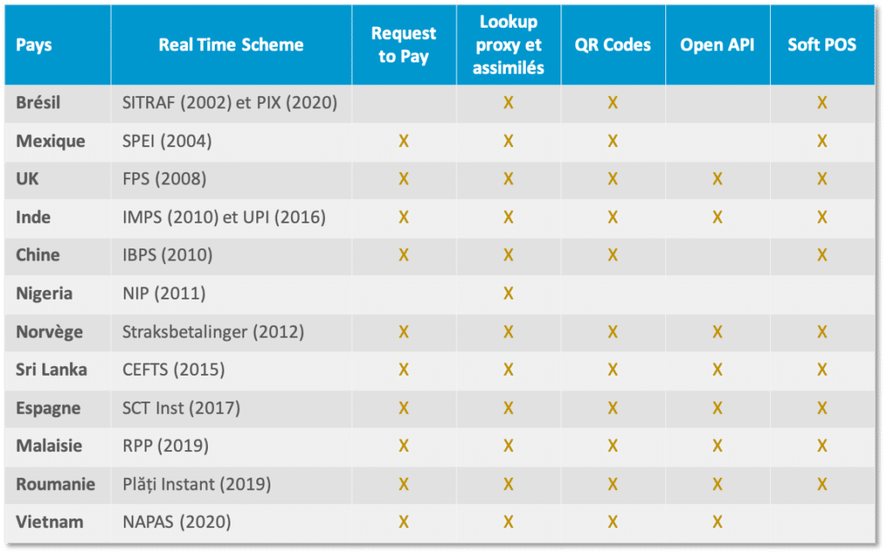Click the Request to Pay X for Roumanie
The width and height of the screenshot is (887, 554).
click(404, 484)
